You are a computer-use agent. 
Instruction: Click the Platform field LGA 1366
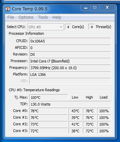click(70, 75)
